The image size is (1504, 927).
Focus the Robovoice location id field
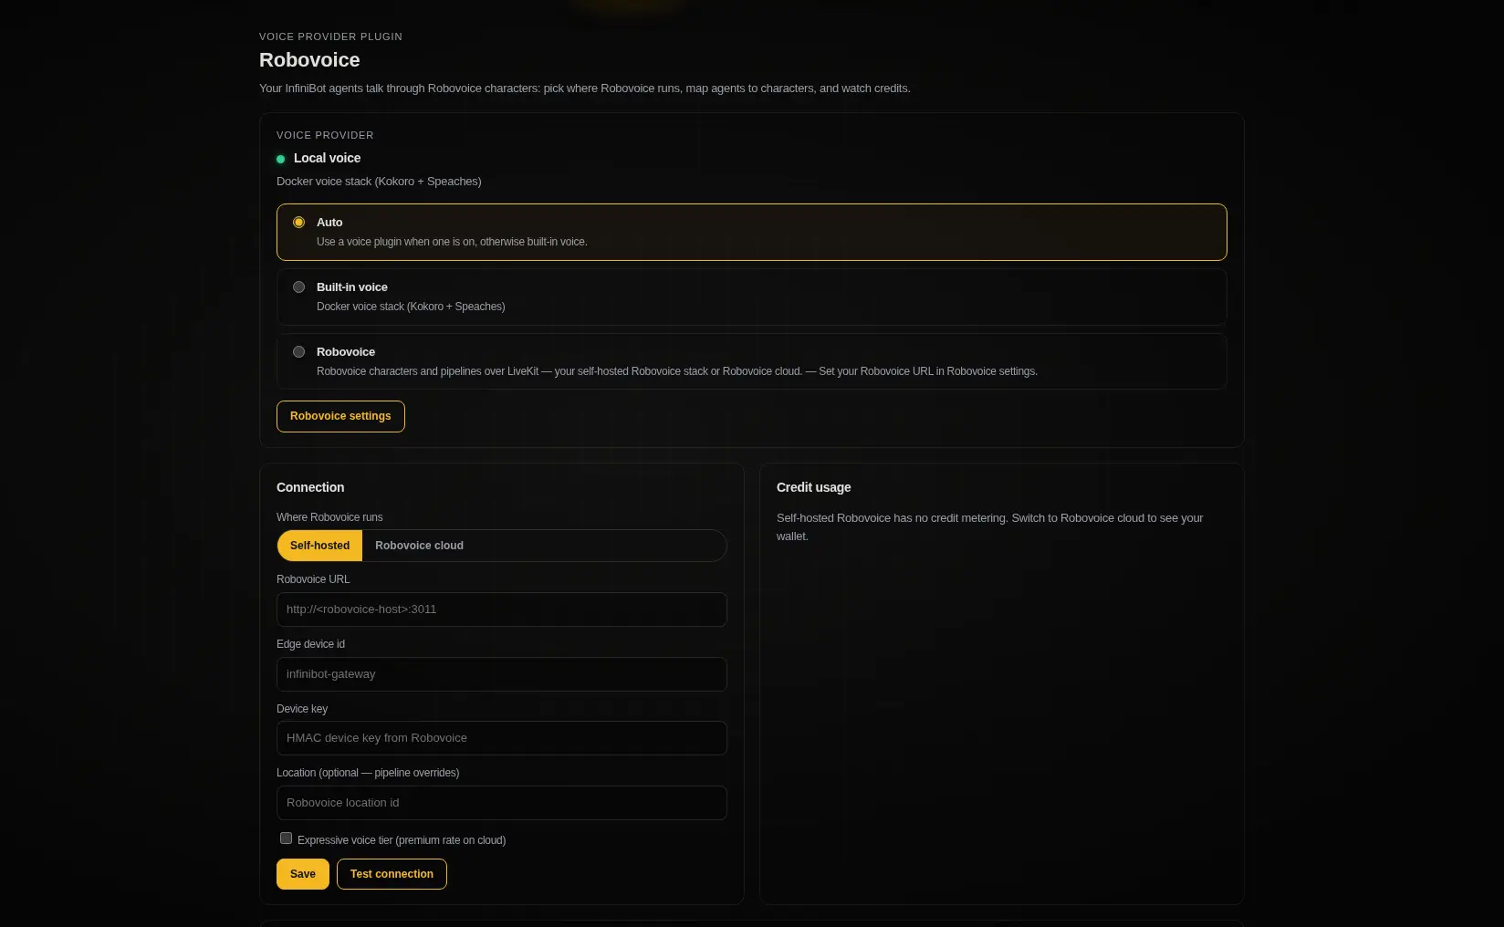pyautogui.click(x=502, y=803)
